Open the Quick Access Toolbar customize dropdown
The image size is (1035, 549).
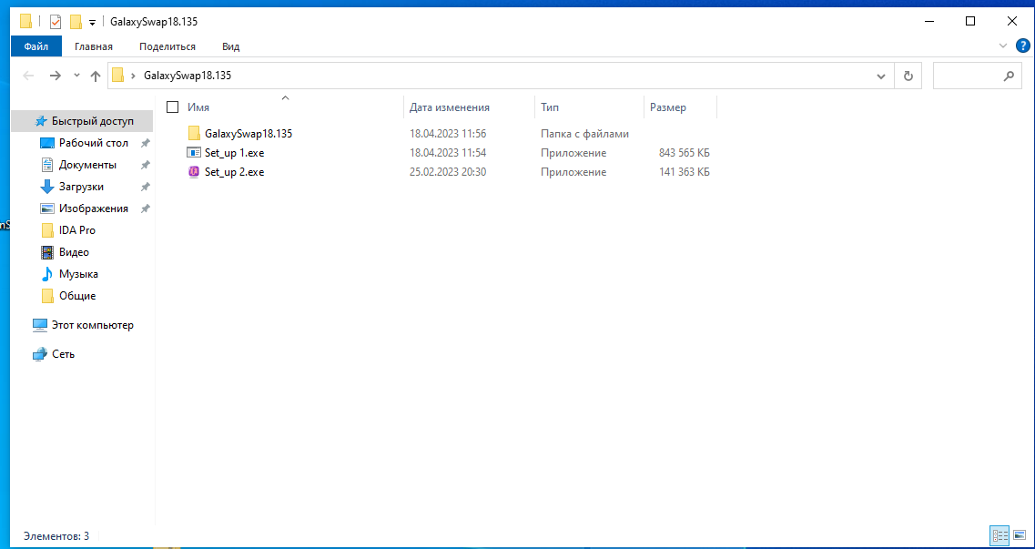tap(93, 23)
